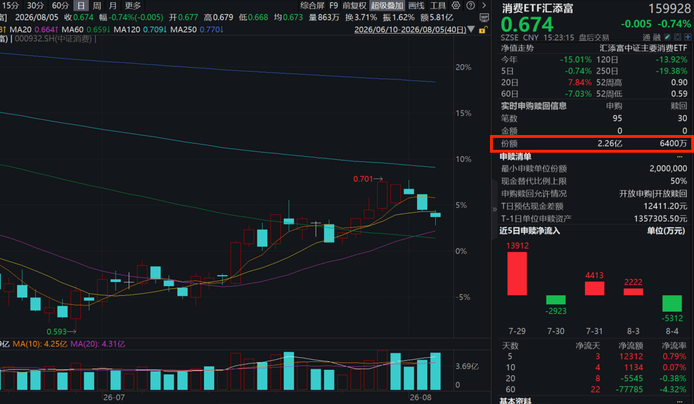Click the 净值走势 section header
Screen dimensions: 694x404
(517, 48)
